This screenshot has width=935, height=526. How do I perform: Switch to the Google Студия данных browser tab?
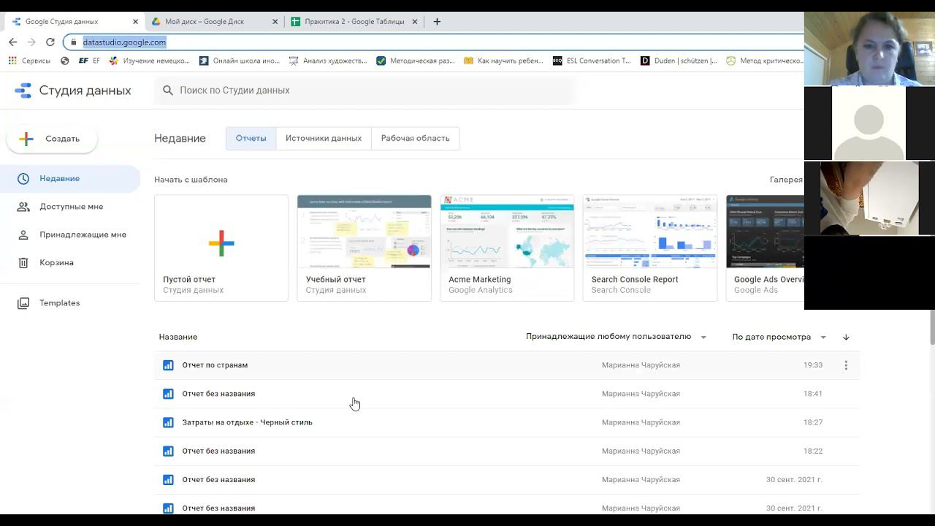coord(73,22)
